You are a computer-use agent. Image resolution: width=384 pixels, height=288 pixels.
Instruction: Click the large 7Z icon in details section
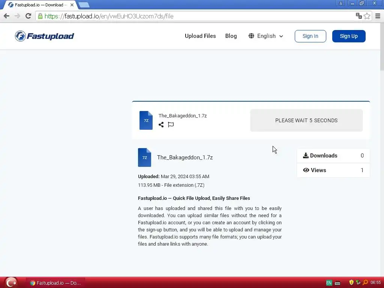[x=144, y=157]
